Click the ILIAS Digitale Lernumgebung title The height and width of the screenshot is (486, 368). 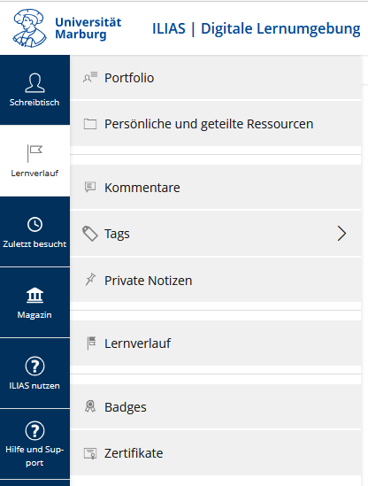257,28
